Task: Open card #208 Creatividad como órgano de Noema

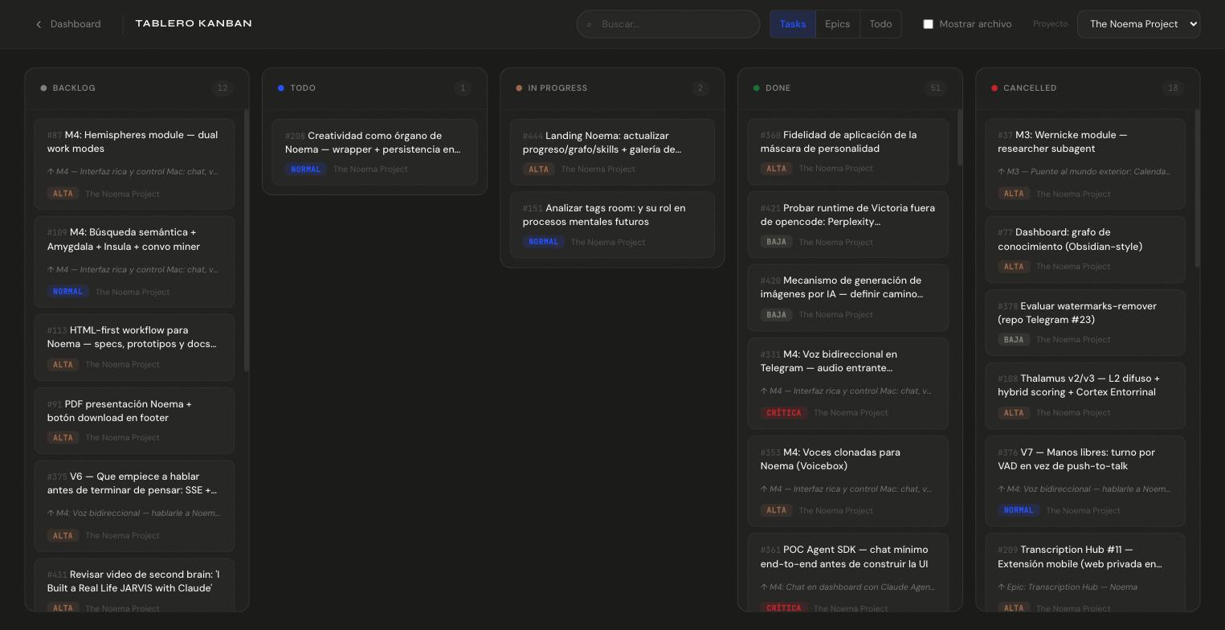Action: [374, 152]
